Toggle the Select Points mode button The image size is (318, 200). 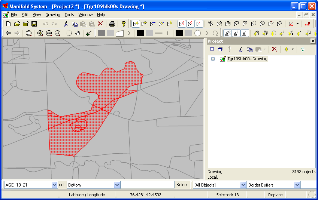coord(199,24)
